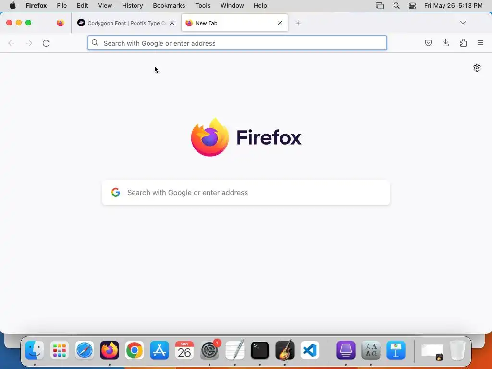
Task: Select the New Tab tab
Action: click(234, 23)
